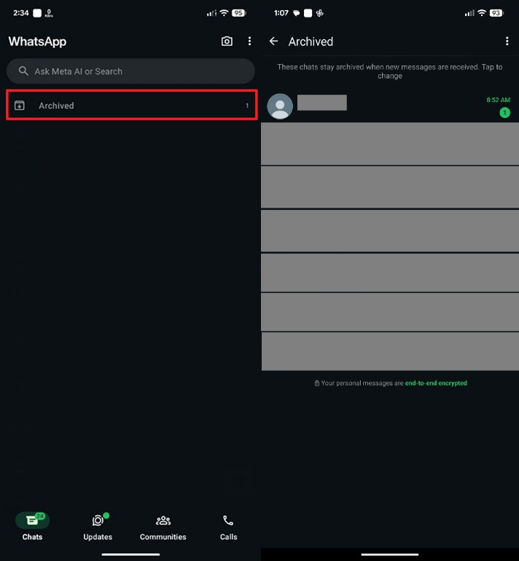
Task: Open the Archived chats row
Action: click(132, 105)
